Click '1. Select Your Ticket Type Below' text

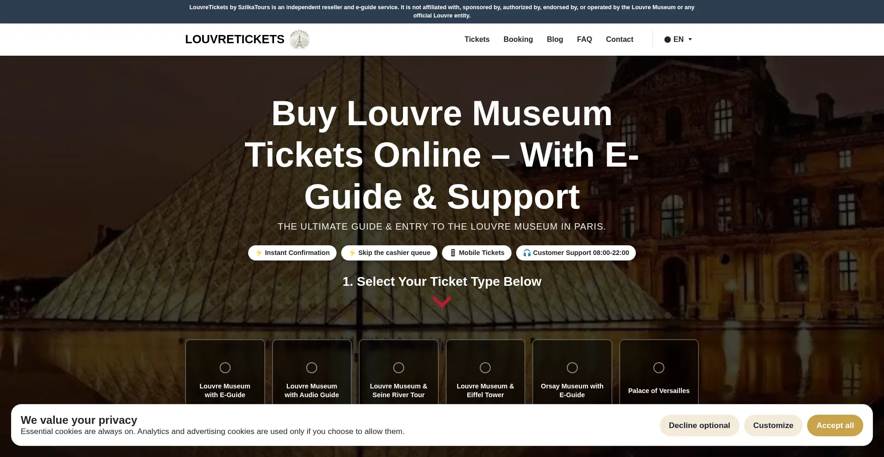point(442,282)
